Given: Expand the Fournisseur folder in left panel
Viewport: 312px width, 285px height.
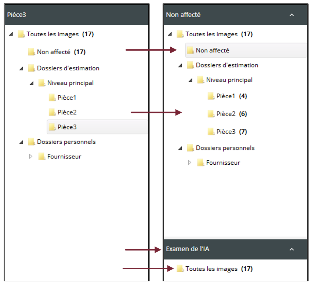Looking at the screenshot, I should click(31, 157).
